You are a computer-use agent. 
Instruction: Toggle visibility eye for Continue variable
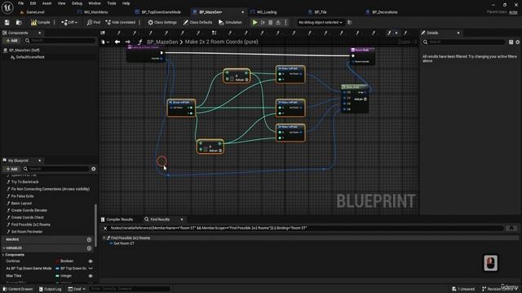point(91,261)
